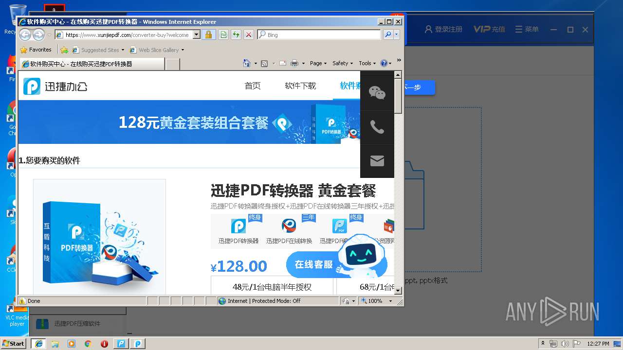Click the Read Mail envelope icon

pos(282,63)
